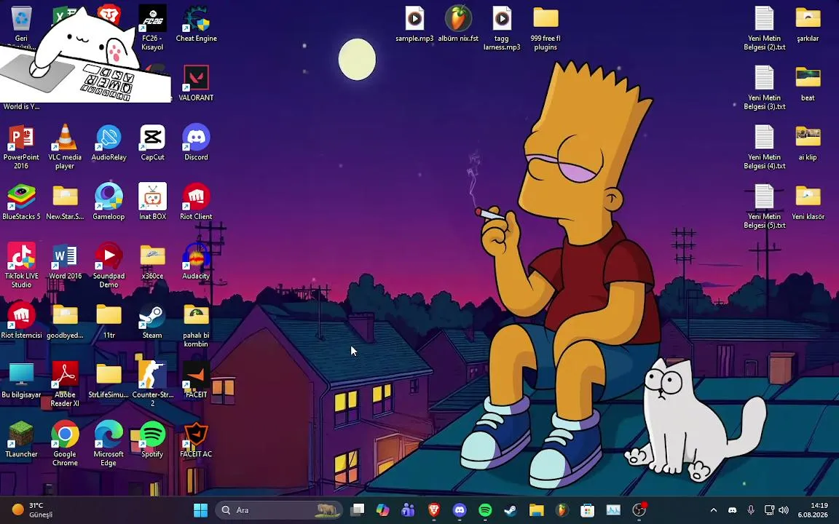Viewport: 839px width, 524px height.
Task: Open Bu bilgisayar desktop icon
Action: pyautogui.click(x=21, y=380)
